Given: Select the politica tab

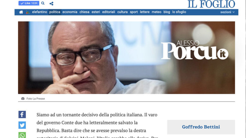Looking at the screenshot, I should (x=54, y=12).
